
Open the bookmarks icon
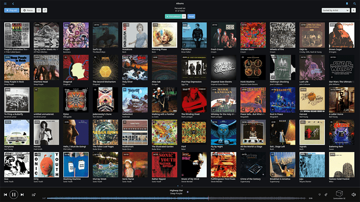pyautogui.click(x=347, y=4)
